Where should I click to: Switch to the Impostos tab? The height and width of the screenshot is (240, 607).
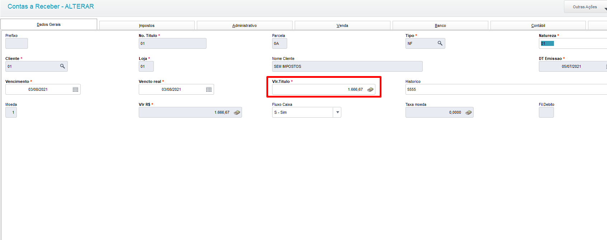tap(147, 25)
